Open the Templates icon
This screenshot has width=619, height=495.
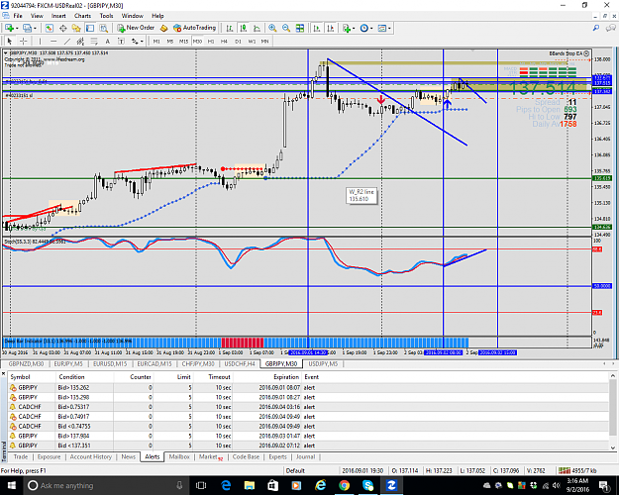[x=381, y=28]
